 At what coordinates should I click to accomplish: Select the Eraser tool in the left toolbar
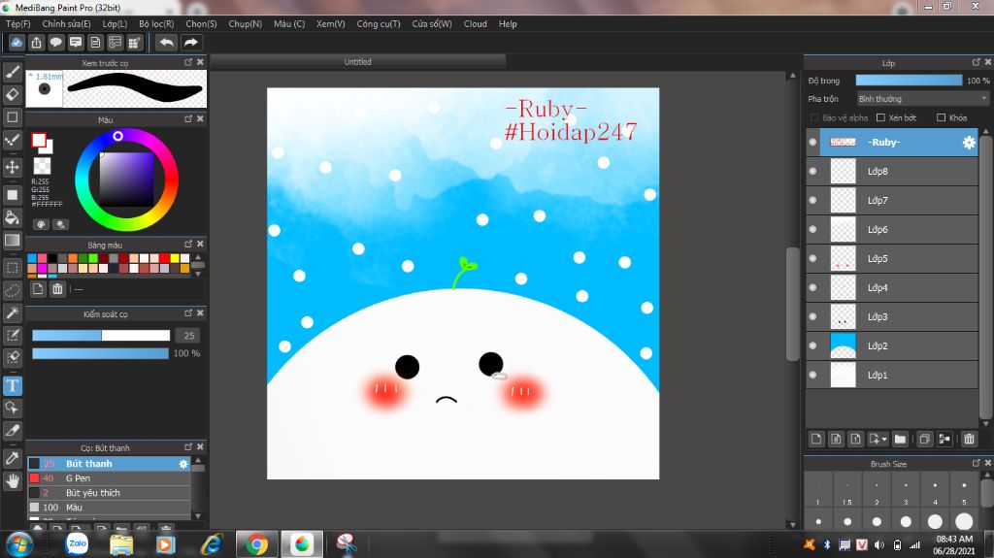click(x=12, y=94)
